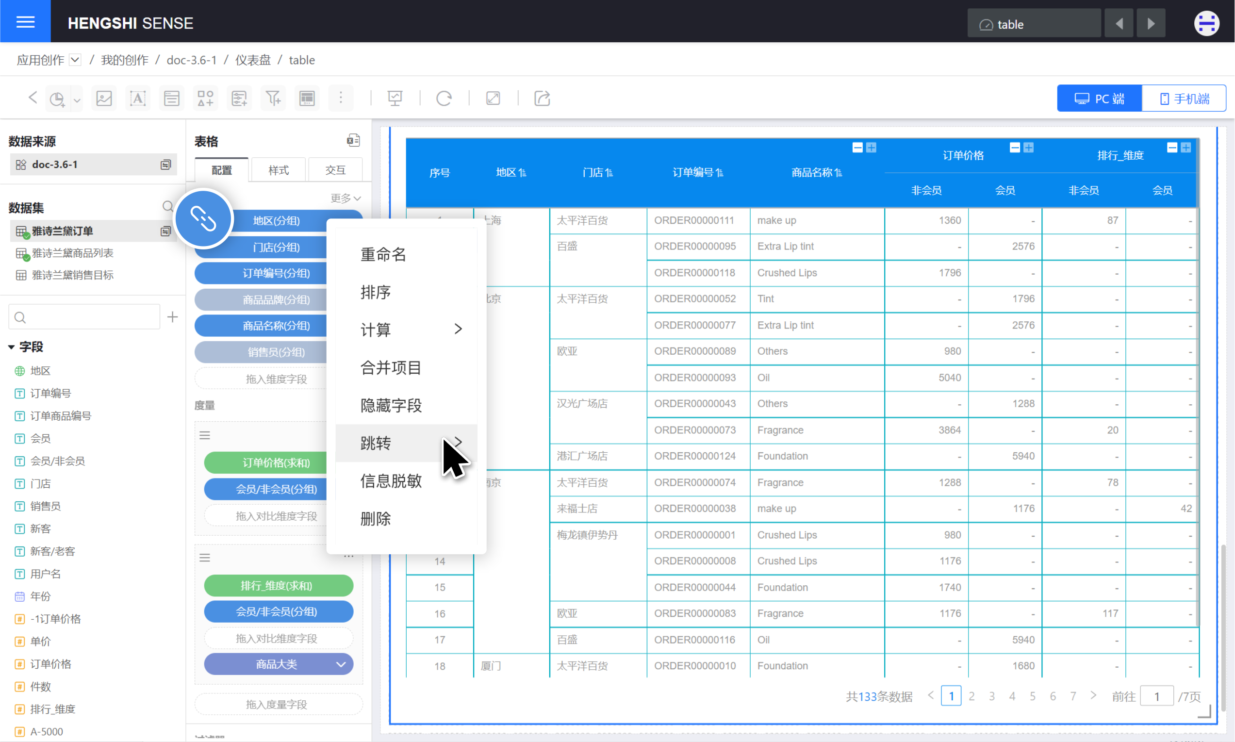Select 重命名 in context menu
Image resolution: width=1235 pixels, height=742 pixels.
tap(406, 254)
